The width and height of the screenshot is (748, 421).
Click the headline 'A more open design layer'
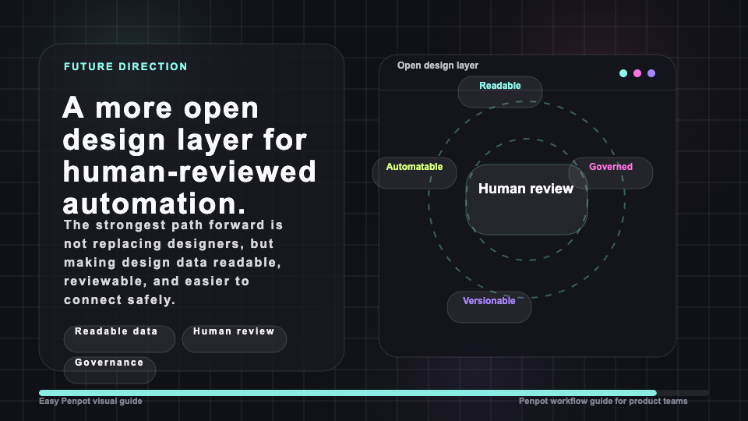[189, 155]
